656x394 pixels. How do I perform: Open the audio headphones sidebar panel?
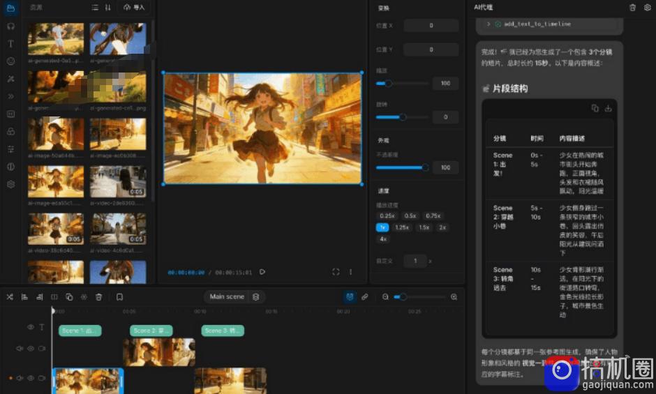coord(11,26)
